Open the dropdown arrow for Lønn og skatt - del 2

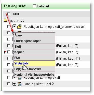tap(15, 84)
